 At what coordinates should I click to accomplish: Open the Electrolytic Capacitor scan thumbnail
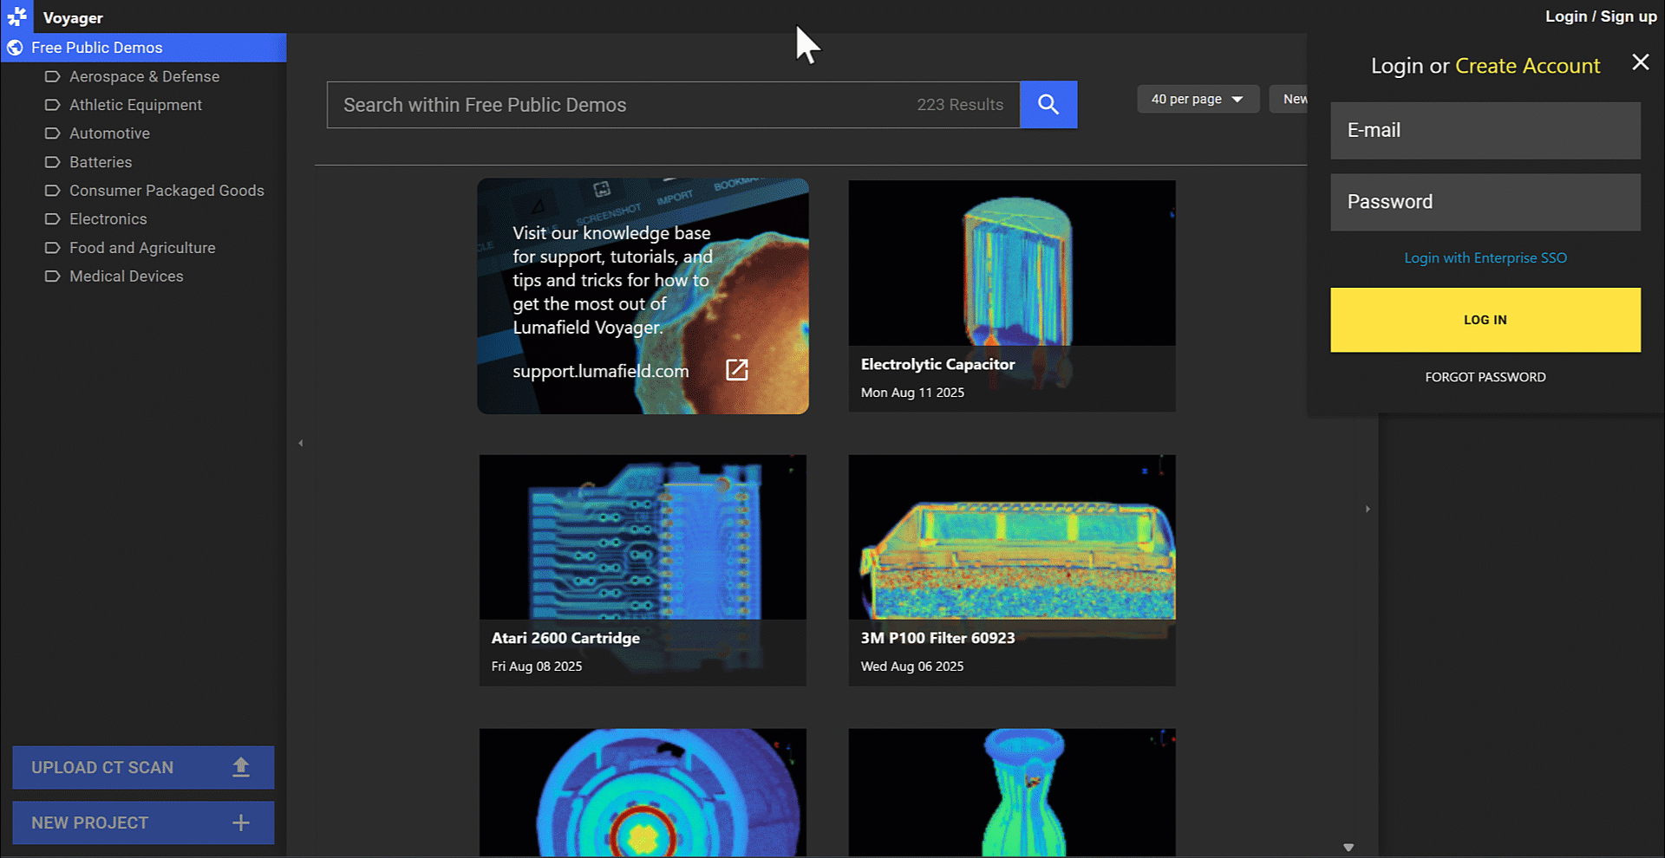click(1012, 296)
